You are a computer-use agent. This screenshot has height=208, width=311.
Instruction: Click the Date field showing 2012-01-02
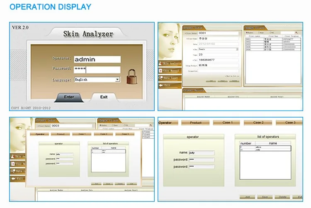click(218, 44)
